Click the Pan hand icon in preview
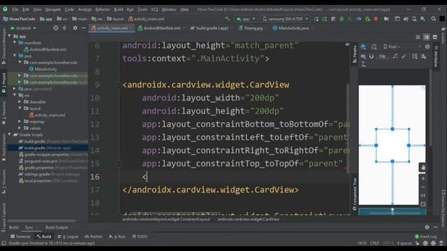447x251 pixels. (x=423, y=167)
